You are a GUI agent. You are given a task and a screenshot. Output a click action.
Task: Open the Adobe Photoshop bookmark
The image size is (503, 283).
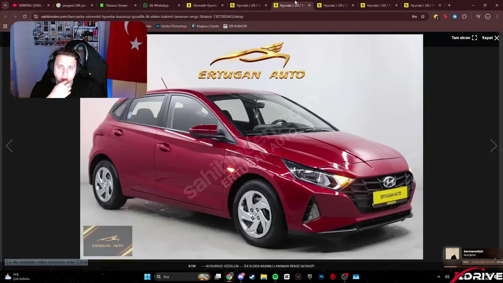pyautogui.click(x=171, y=26)
